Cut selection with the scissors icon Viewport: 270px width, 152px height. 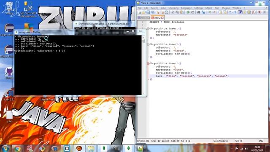click(x=173, y=12)
